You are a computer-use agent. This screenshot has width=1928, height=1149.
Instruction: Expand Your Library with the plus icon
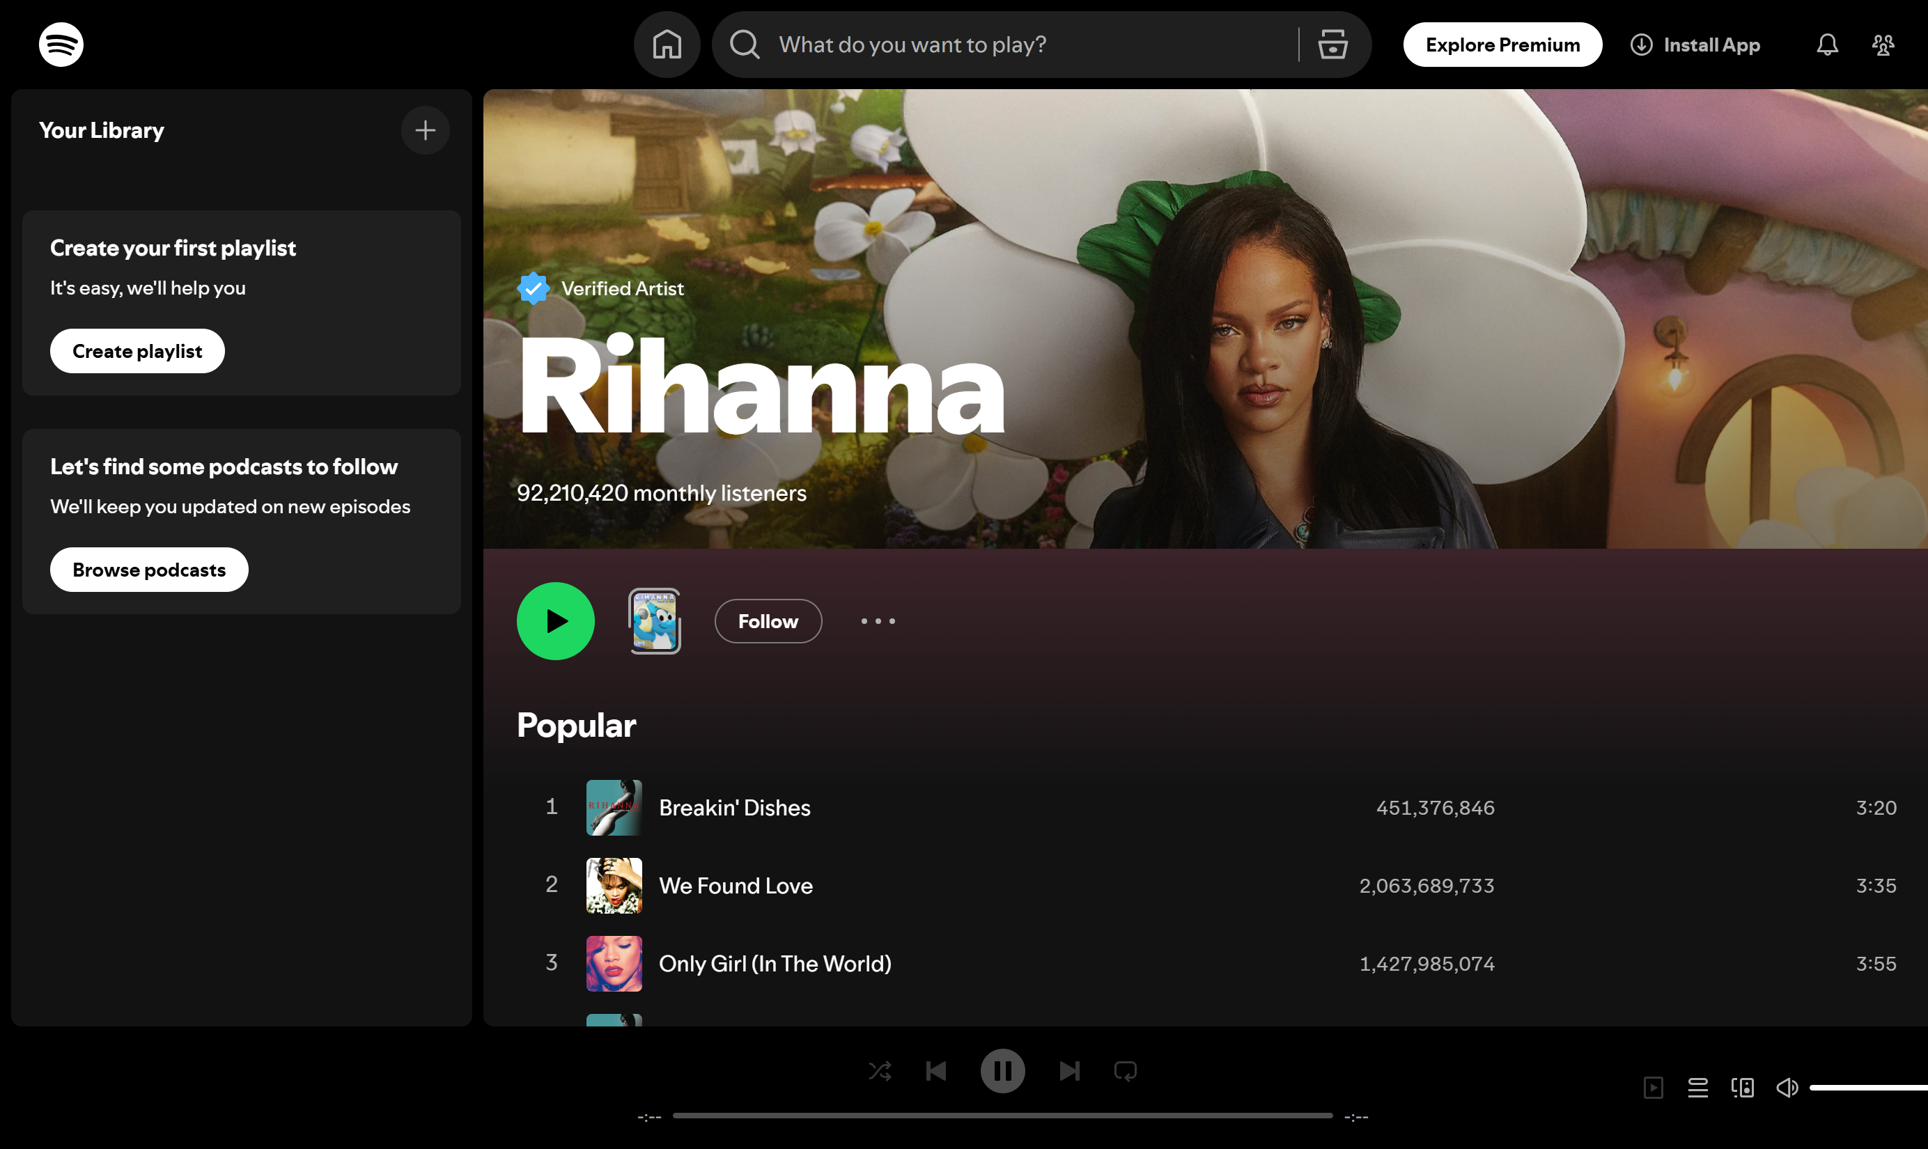[x=425, y=130]
